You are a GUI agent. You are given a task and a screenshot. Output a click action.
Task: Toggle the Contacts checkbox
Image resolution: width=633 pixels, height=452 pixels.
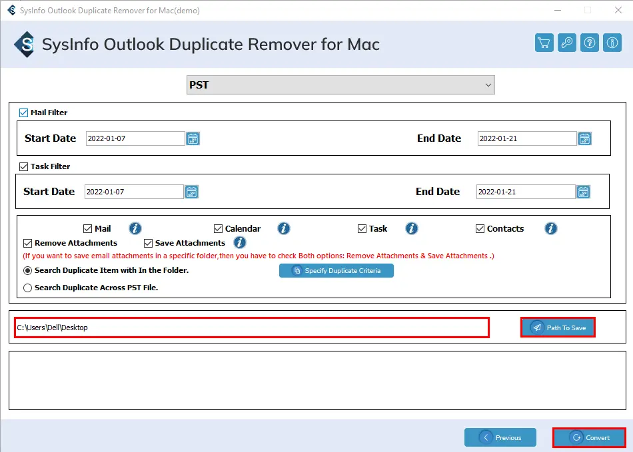480,229
